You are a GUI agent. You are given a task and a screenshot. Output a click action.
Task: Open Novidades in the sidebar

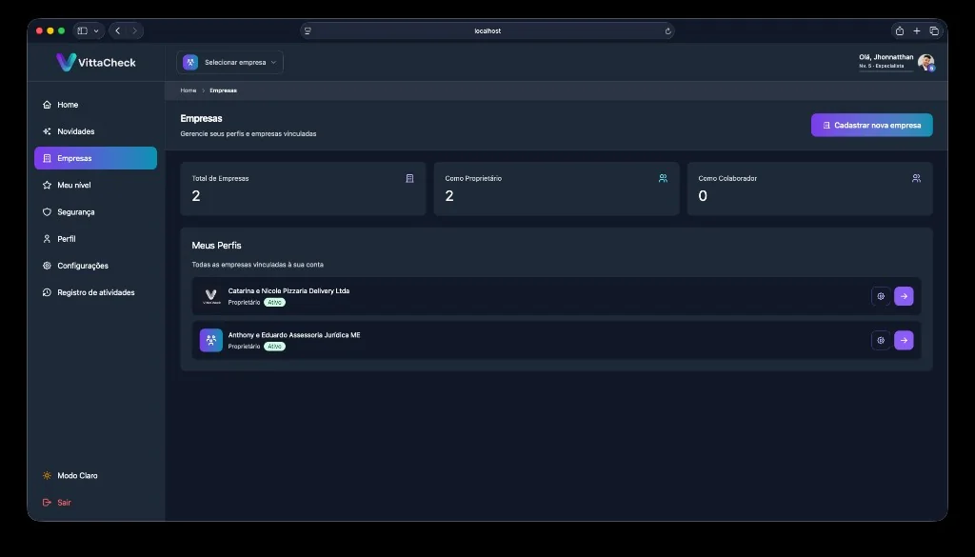pos(95,131)
